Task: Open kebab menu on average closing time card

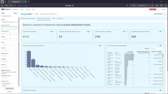Action: tap(163, 32)
